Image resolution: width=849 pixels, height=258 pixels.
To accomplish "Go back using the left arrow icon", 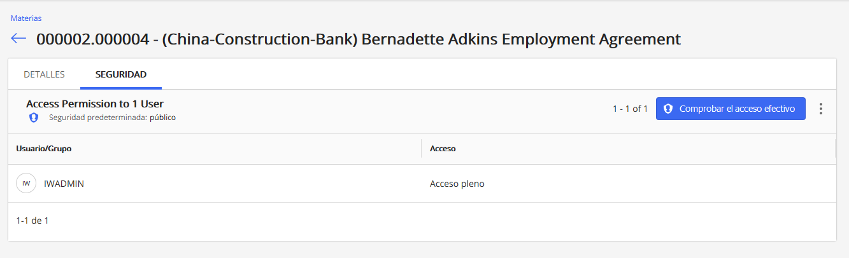I will (18, 39).
